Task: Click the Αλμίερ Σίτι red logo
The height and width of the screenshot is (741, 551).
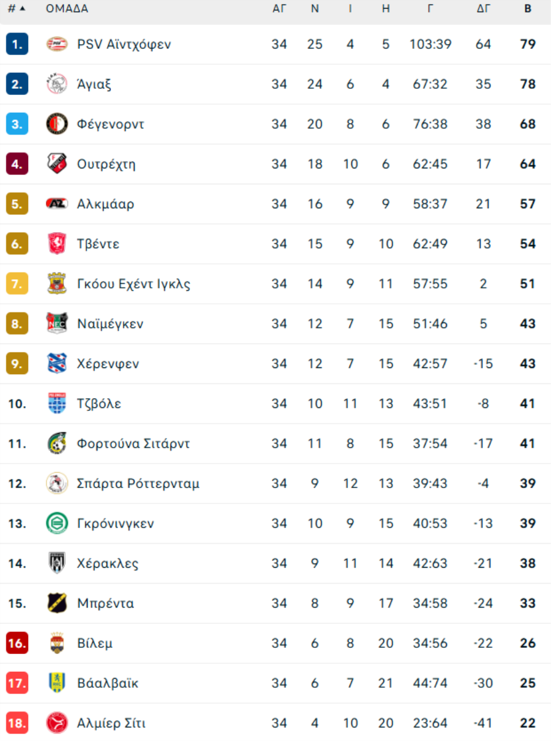Action: pos(57,723)
